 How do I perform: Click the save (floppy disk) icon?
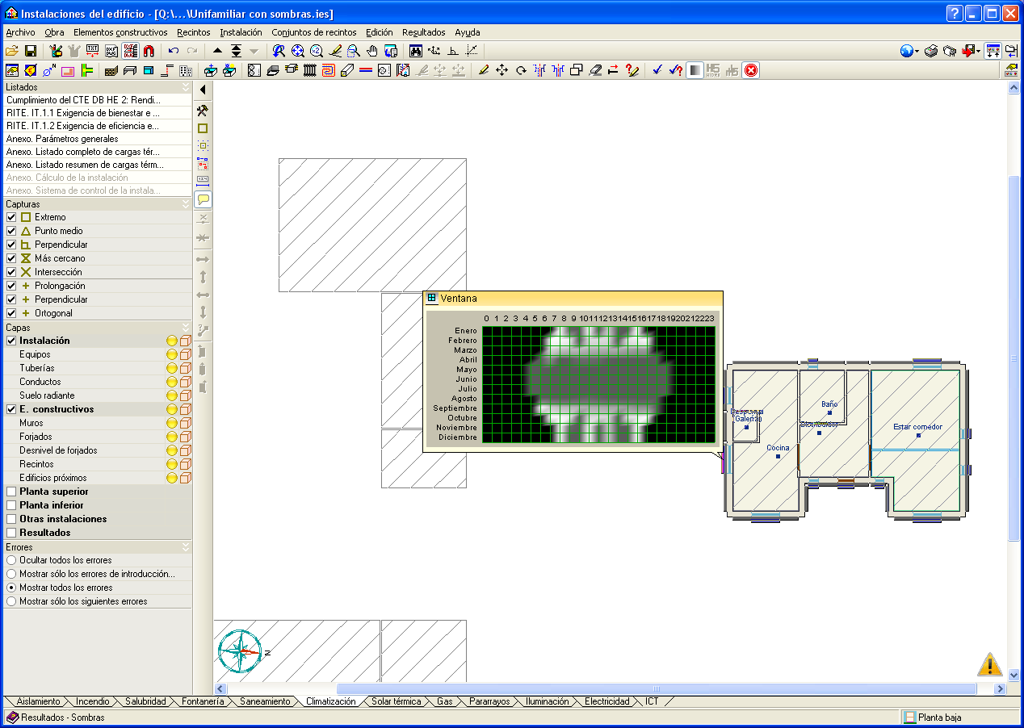31,51
